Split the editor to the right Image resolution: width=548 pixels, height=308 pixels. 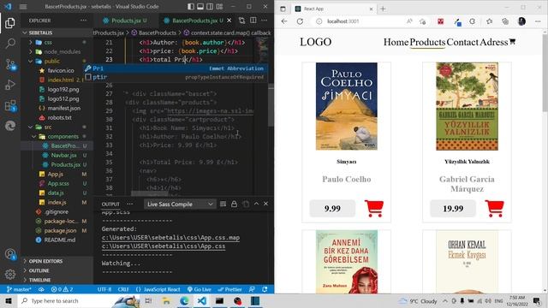[253, 21]
